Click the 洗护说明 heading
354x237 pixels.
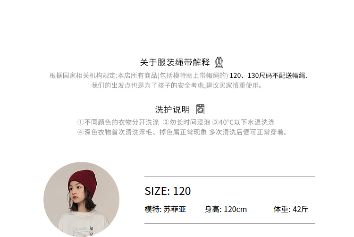172,110
